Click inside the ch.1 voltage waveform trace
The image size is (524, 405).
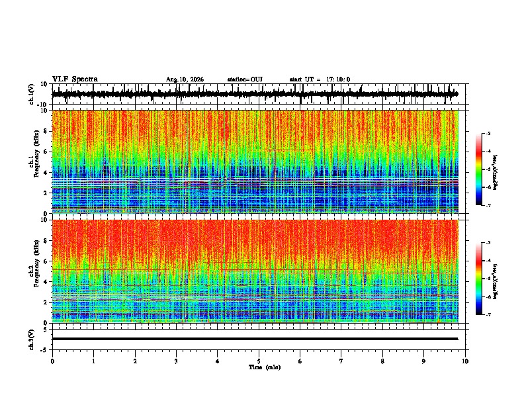coord(255,94)
